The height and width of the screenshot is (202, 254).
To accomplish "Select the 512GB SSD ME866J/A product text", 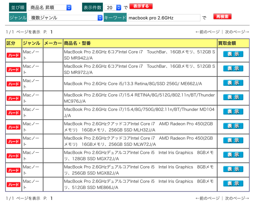I will pos(139,184).
